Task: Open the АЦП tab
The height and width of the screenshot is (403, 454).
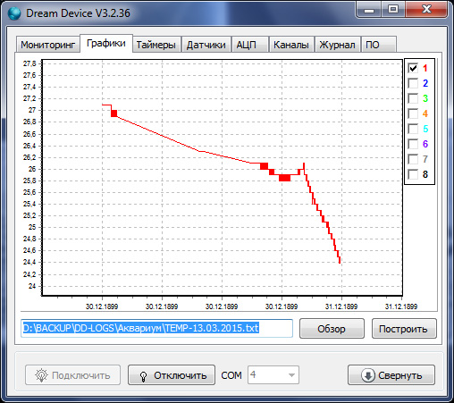Action: tap(249, 45)
